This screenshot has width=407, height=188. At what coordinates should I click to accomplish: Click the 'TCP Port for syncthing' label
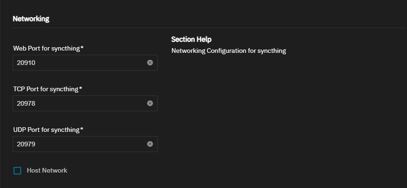coord(45,89)
